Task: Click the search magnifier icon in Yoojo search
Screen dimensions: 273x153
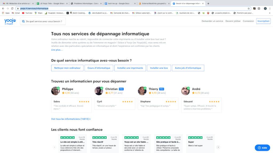Action: coord(23,21)
